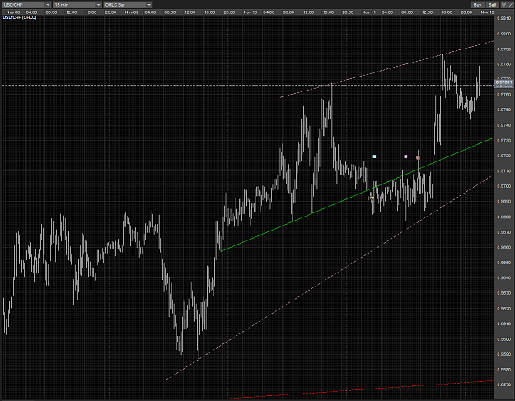Click the Nov 11 date label
515x401 pixels.
click(368, 12)
